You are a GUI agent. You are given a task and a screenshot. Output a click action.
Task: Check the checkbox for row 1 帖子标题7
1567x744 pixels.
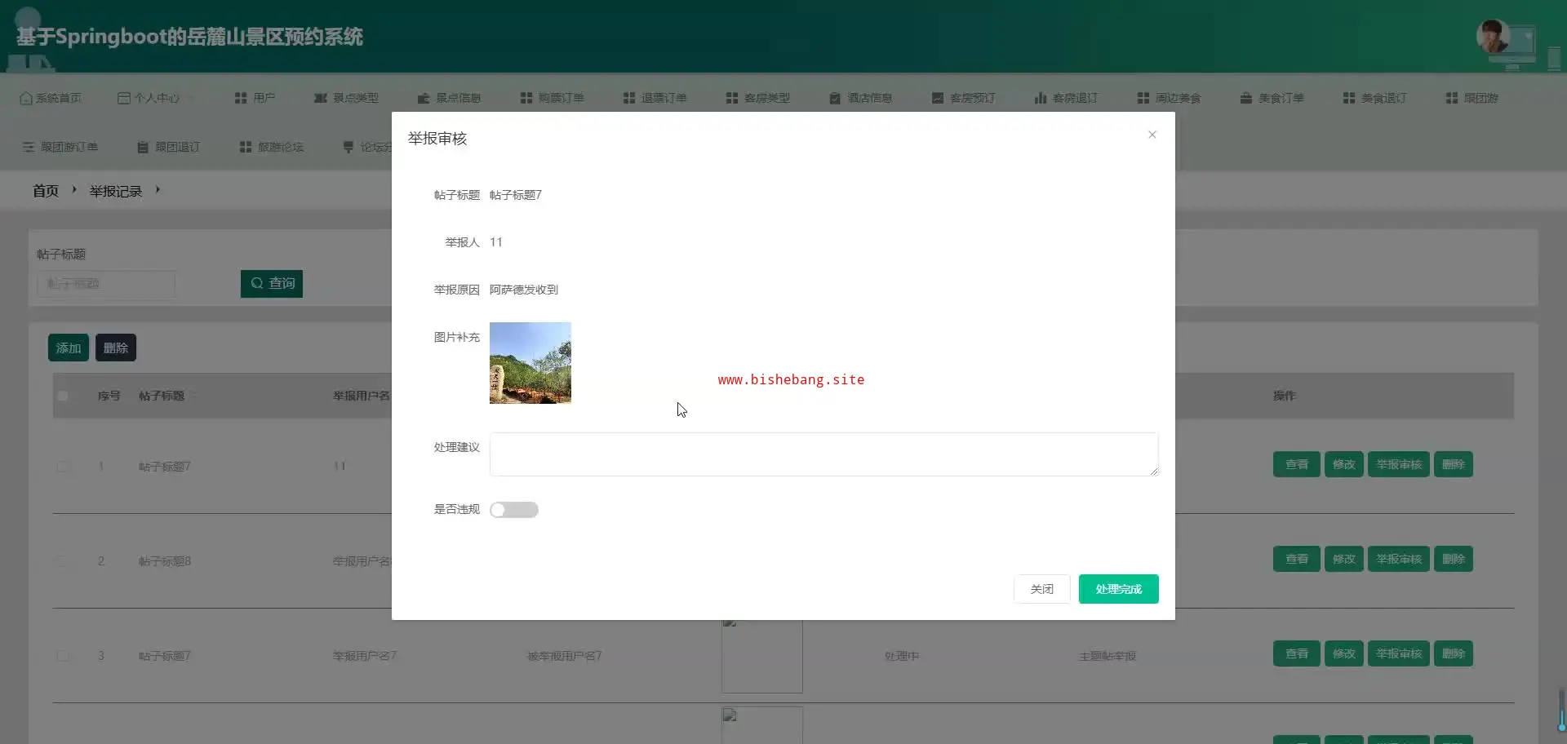[x=63, y=467]
